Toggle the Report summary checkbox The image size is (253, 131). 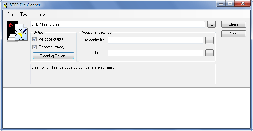(35, 47)
